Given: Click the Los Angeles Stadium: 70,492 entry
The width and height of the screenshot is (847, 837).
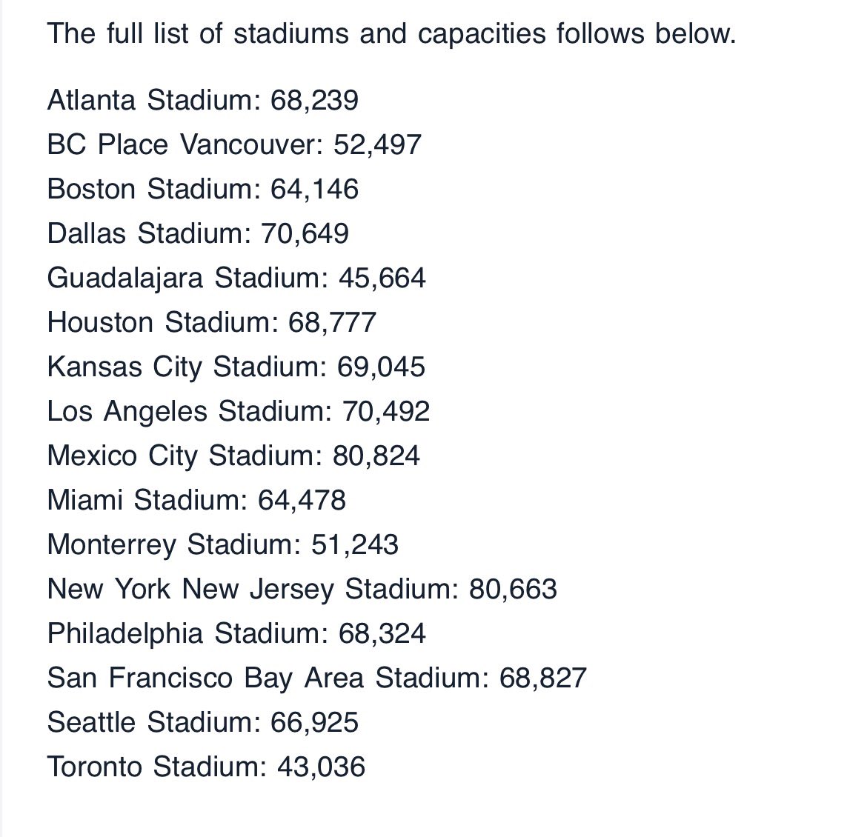Looking at the screenshot, I should point(238,412).
